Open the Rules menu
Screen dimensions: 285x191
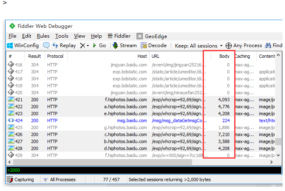(43, 36)
